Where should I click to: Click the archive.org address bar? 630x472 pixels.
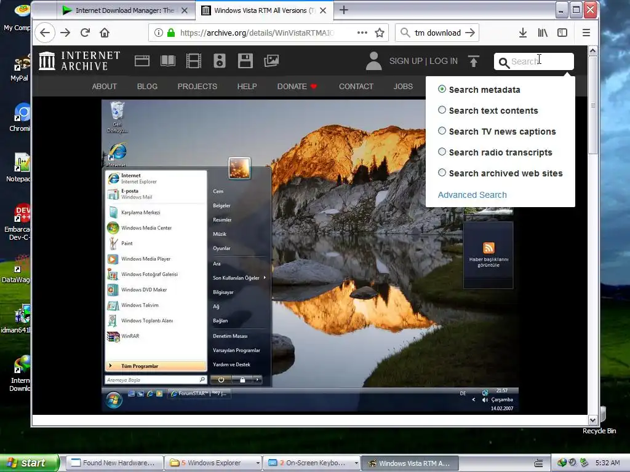pos(257,33)
